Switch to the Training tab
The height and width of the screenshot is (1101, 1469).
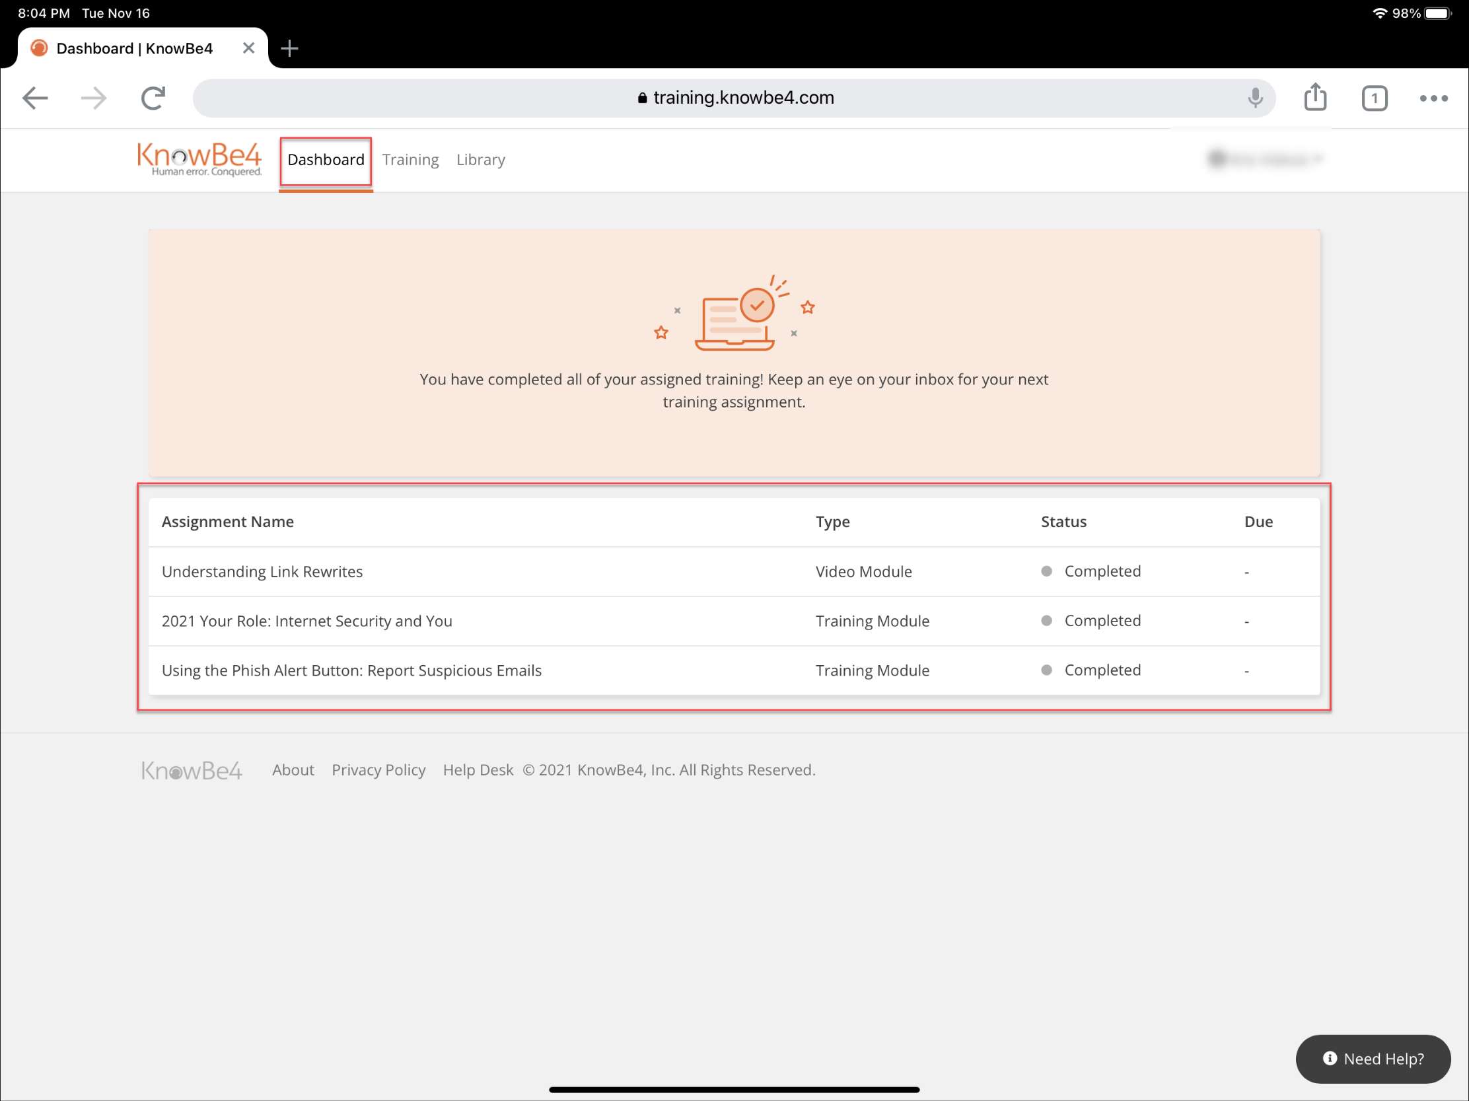pos(410,160)
